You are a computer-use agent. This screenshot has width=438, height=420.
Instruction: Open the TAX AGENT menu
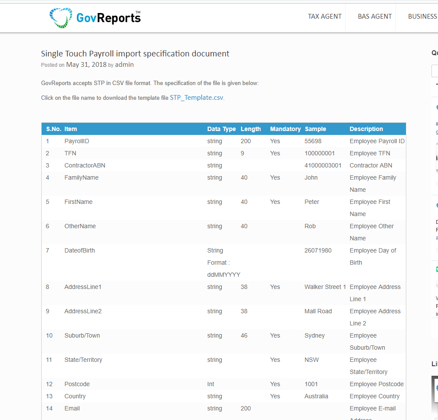tap(325, 16)
